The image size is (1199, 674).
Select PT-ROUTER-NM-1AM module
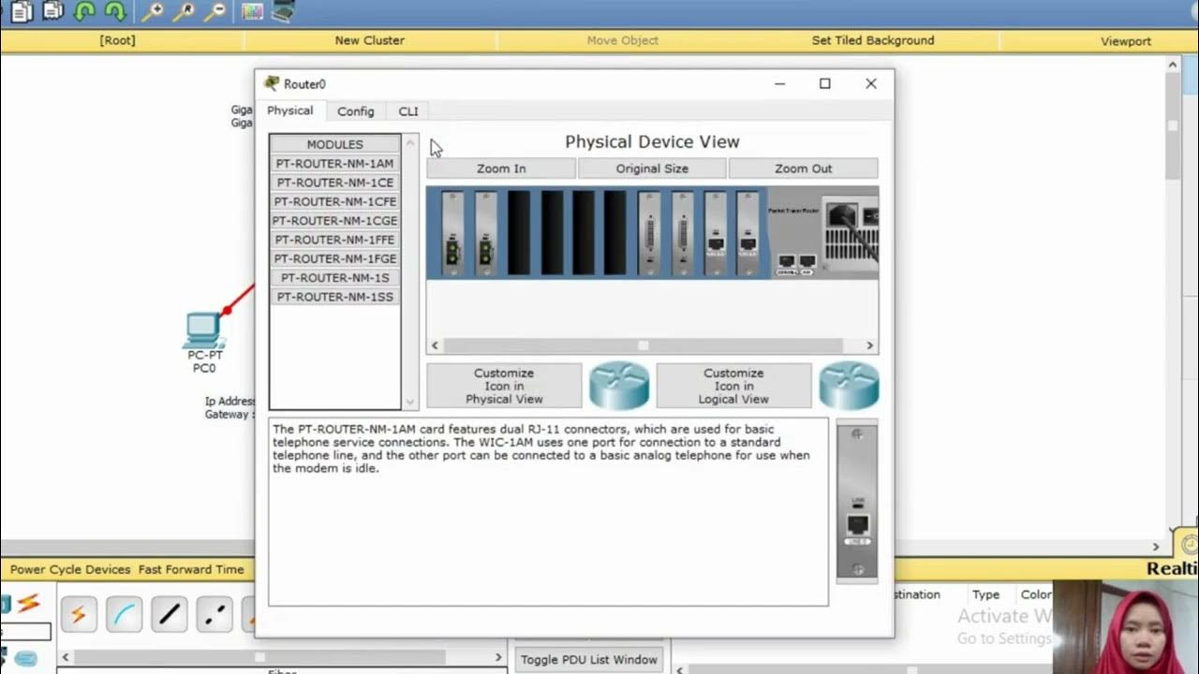(x=334, y=163)
